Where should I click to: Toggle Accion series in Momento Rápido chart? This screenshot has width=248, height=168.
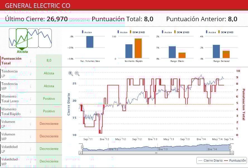click(122, 32)
